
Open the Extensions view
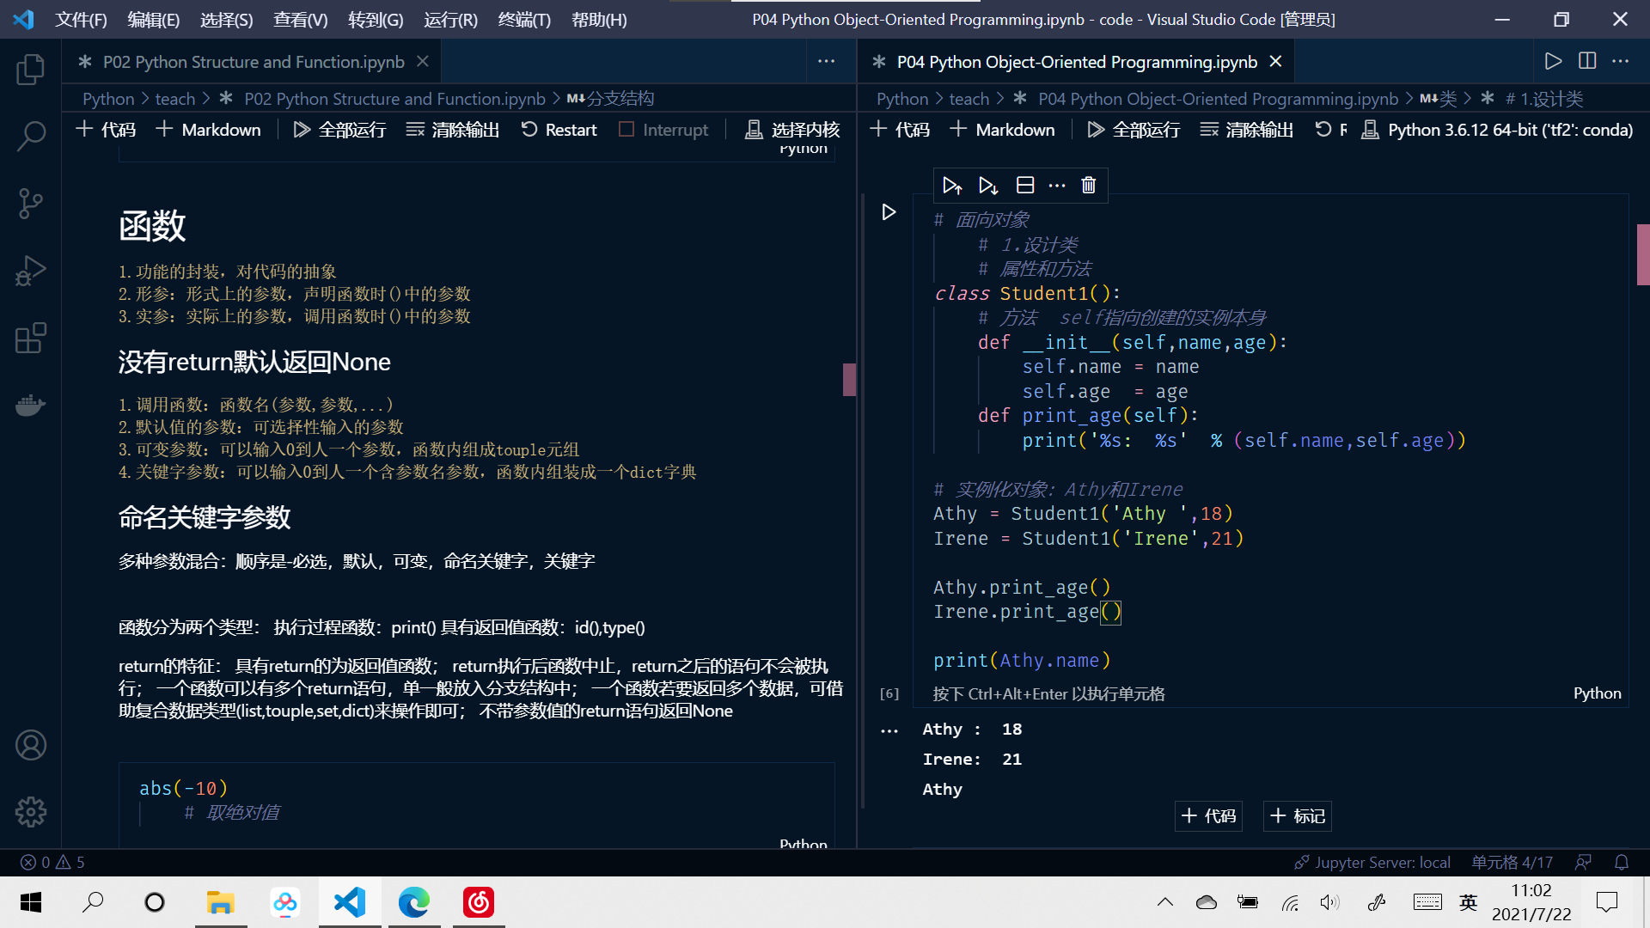[x=30, y=338]
